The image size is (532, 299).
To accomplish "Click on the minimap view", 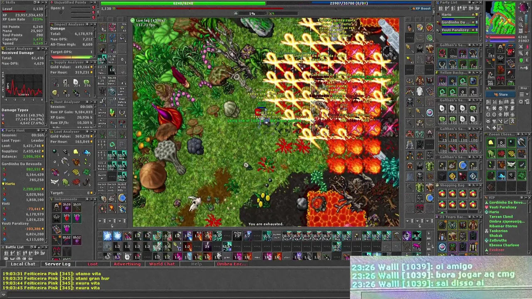I will (x=501, y=18).
